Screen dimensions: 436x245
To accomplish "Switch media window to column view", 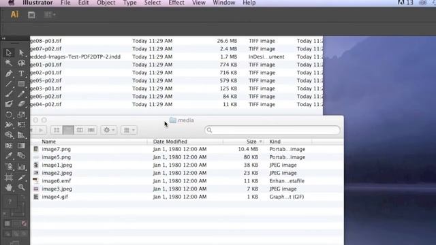I will coord(80,130).
